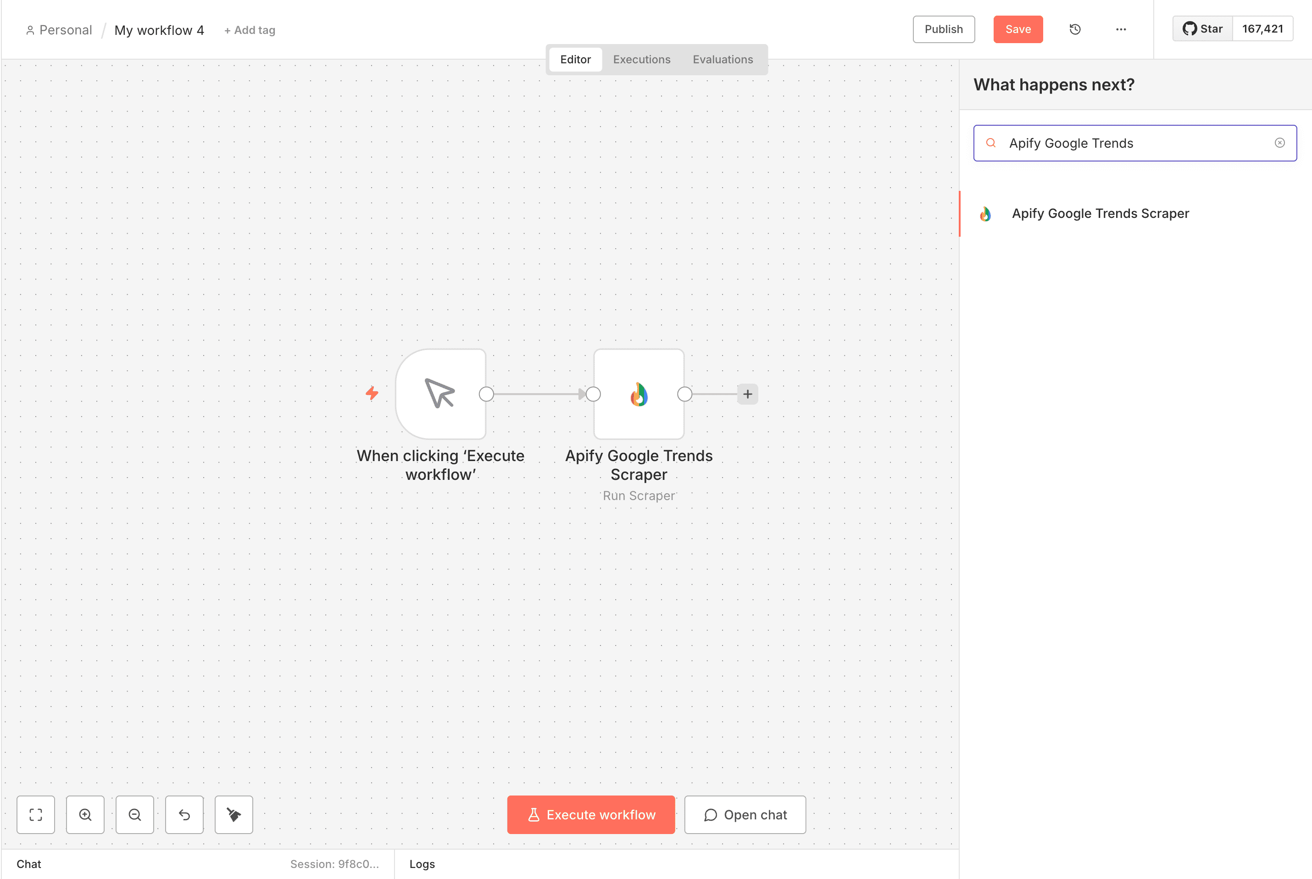Add a tag to the workflow
The image size is (1312, 879).
click(x=250, y=30)
